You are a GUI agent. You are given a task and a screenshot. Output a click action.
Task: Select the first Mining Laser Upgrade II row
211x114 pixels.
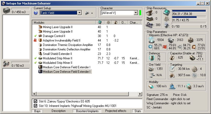[x=87, y=27]
